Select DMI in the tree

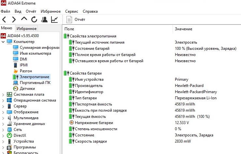point(23,59)
